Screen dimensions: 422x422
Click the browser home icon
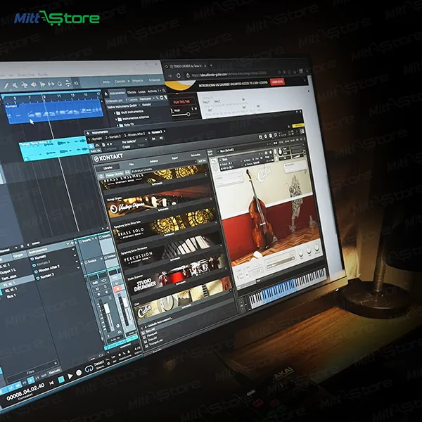106,94
